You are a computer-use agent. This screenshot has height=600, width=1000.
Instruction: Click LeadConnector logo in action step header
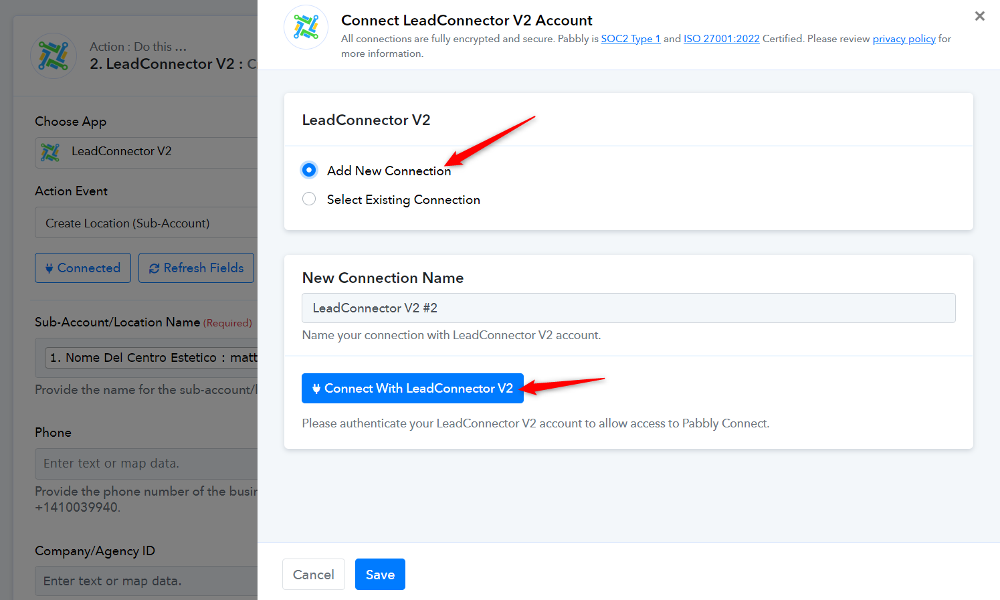coord(54,56)
